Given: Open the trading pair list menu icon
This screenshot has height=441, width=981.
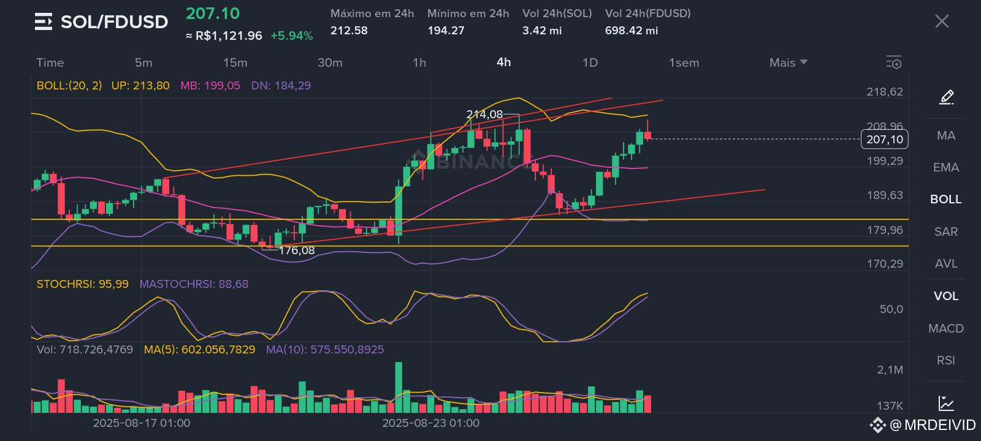Looking at the screenshot, I should click(44, 22).
